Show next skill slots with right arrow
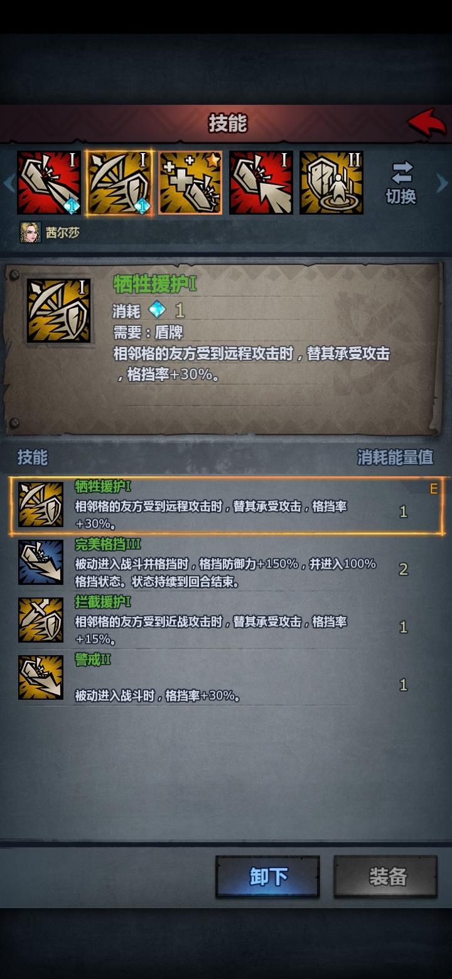Screen dimensions: 452x979 point(443,183)
